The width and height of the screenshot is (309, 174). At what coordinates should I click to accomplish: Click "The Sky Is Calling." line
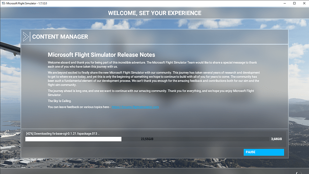point(60,101)
